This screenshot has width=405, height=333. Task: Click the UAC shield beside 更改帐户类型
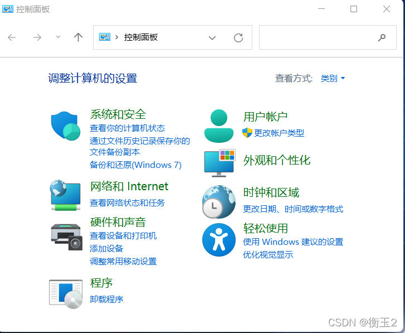(247, 133)
